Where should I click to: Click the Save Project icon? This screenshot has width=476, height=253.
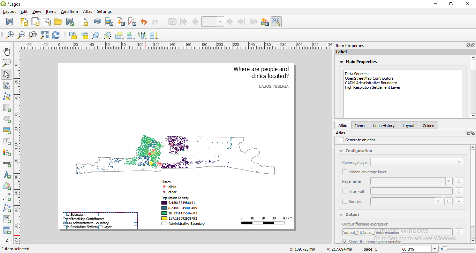point(10,22)
